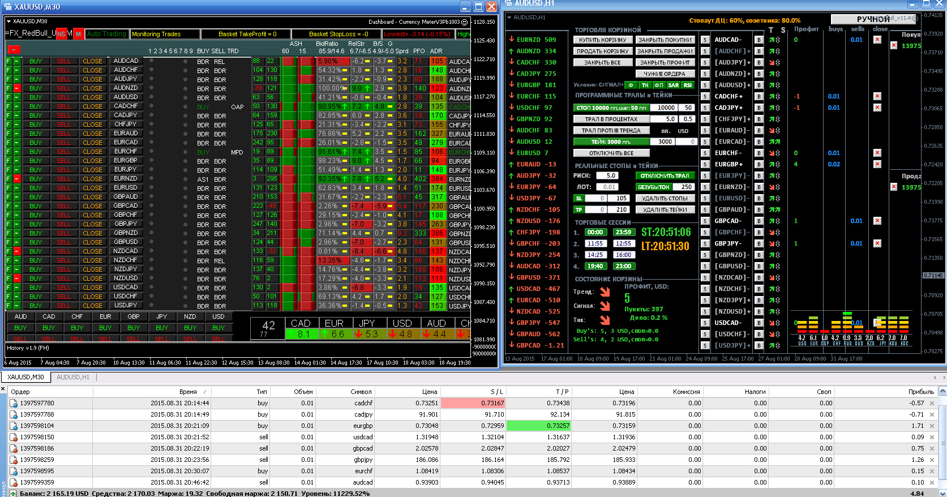
Task: Click the F icon in AUDCAD row
Action: (8, 61)
